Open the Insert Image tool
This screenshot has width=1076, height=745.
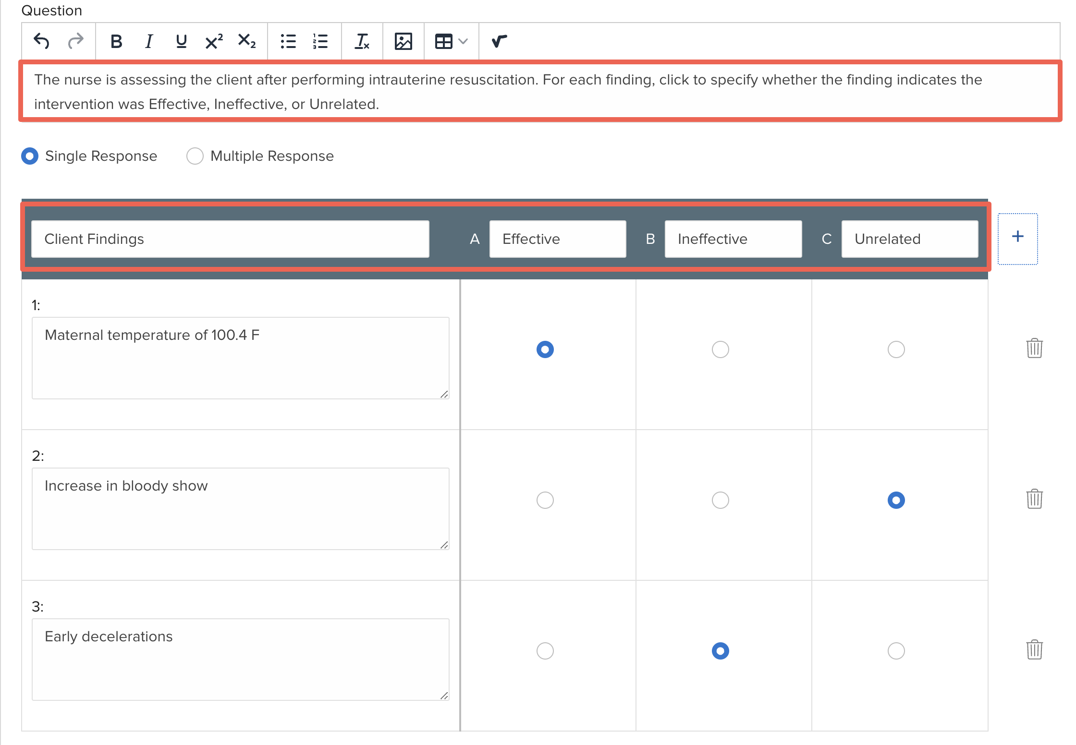403,41
